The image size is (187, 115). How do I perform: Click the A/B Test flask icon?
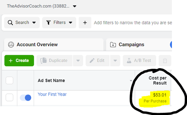click(129, 60)
